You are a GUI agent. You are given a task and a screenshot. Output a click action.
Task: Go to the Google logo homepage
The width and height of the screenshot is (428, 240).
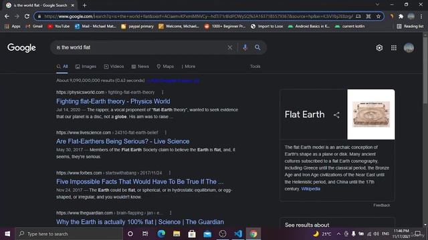click(x=21, y=48)
